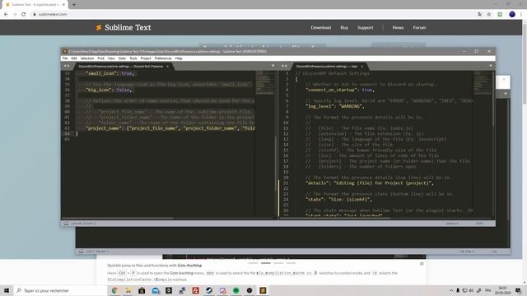Click the side bar toggle icon in status bar

[66, 224]
